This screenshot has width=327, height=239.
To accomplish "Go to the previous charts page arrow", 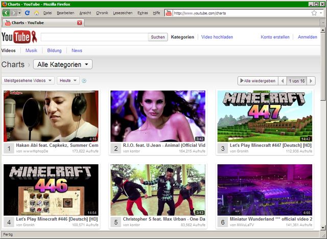I will 282,81.
